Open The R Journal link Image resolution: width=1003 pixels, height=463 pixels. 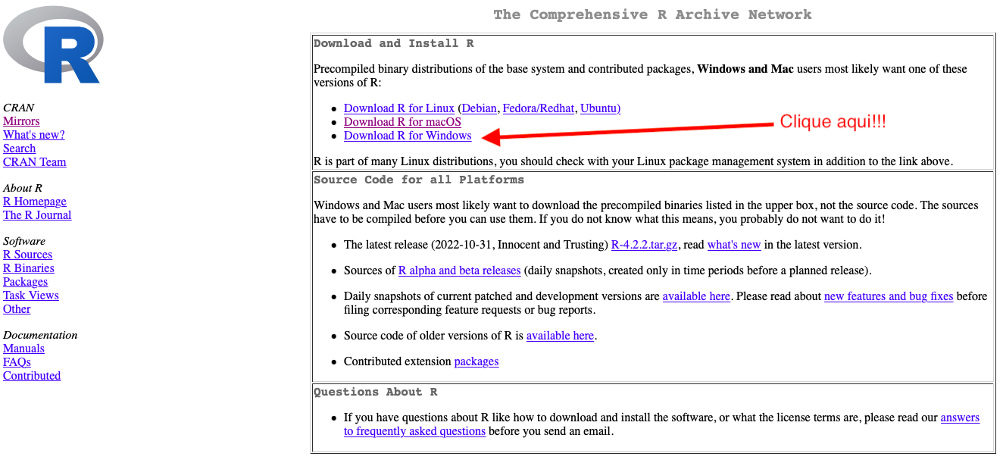click(x=37, y=215)
